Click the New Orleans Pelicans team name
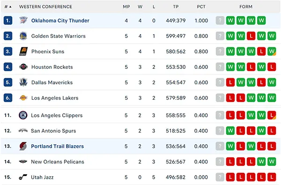 coord(58,162)
